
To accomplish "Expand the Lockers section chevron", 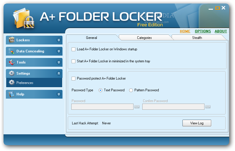I will [x=59, y=40].
